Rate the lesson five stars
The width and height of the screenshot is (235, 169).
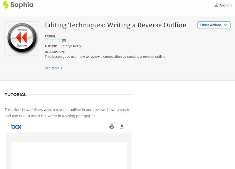point(60,40)
